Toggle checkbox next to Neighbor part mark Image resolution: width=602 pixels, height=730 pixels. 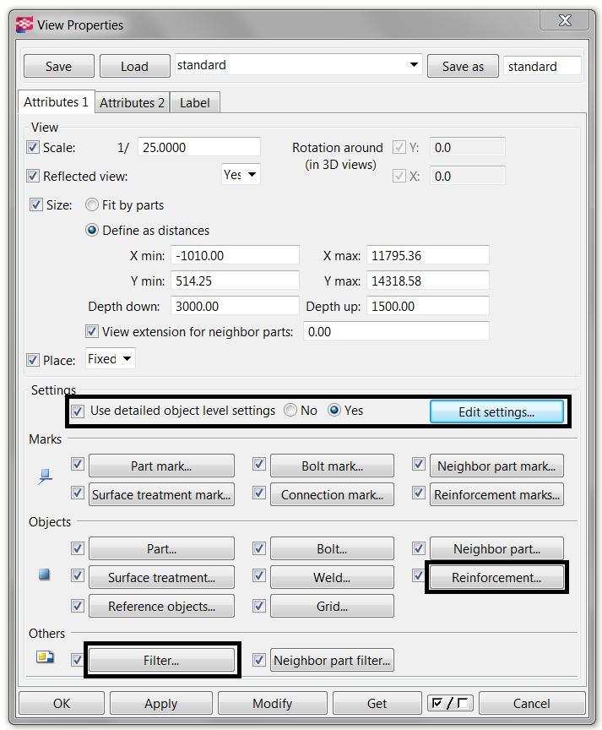pos(418,464)
